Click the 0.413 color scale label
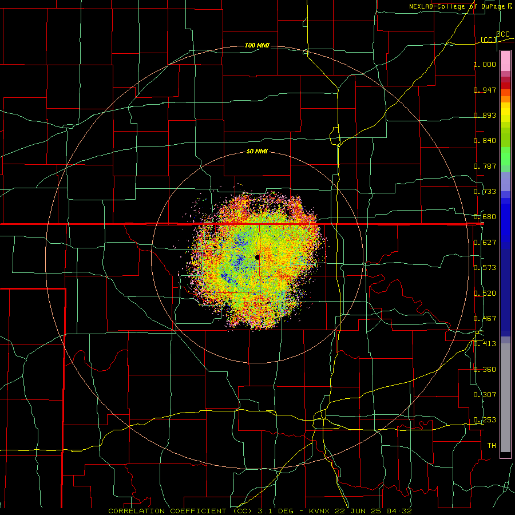Screen dimensions: 515x515 click(485, 344)
